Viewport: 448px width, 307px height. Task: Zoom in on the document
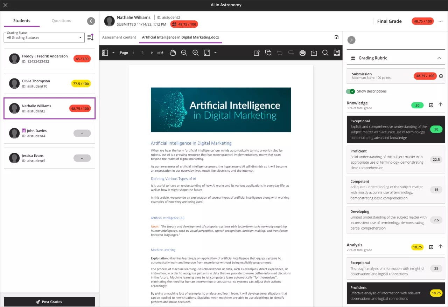pos(195,53)
